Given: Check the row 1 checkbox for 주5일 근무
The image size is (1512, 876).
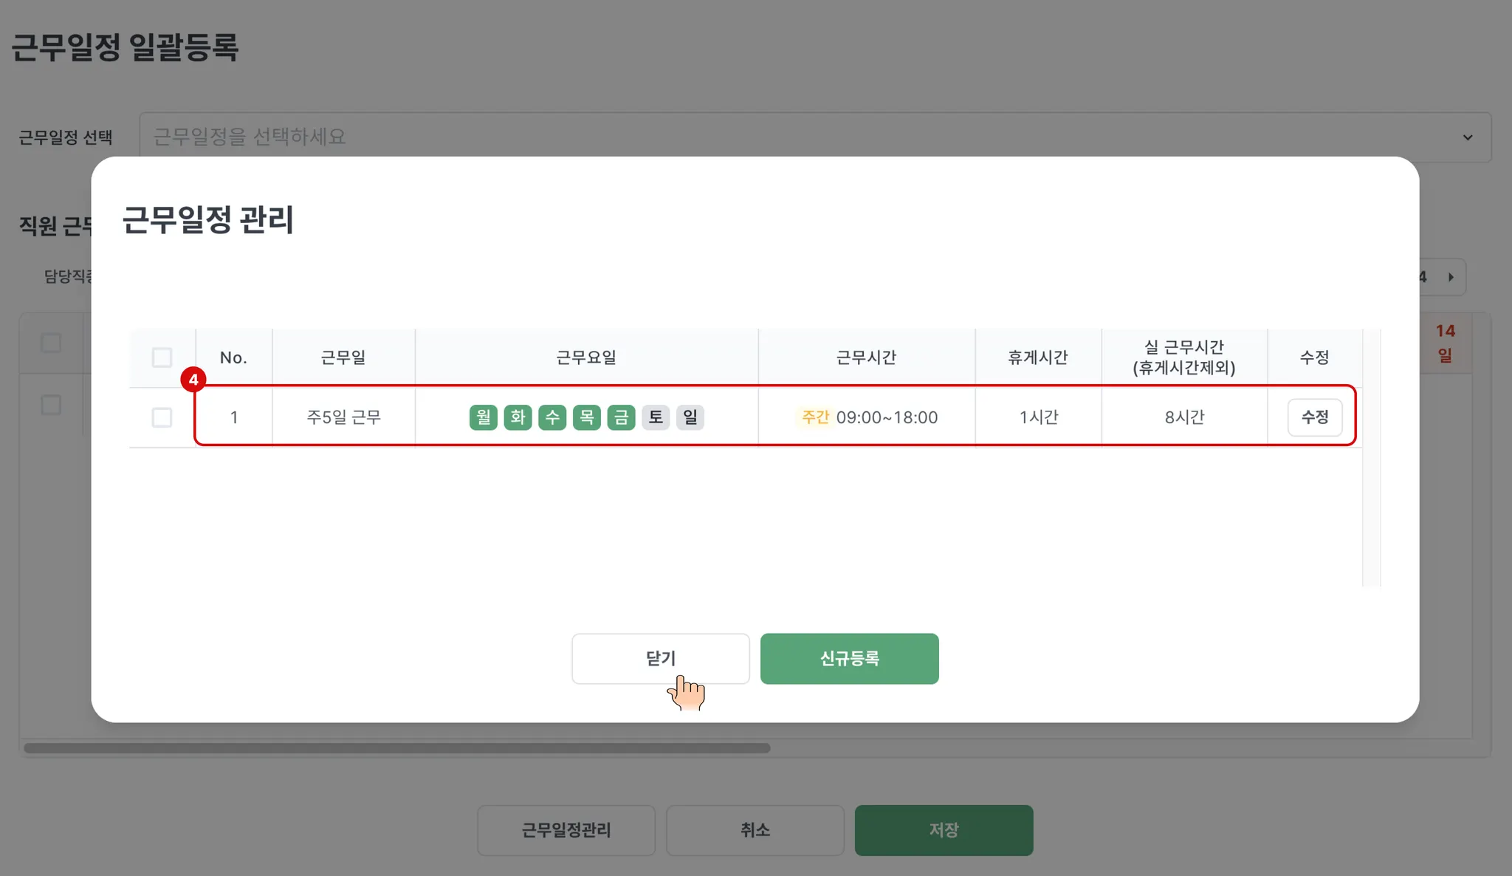Looking at the screenshot, I should 162,417.
